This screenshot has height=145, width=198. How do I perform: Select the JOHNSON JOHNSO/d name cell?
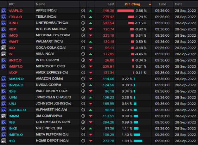[x=54, y=104]
